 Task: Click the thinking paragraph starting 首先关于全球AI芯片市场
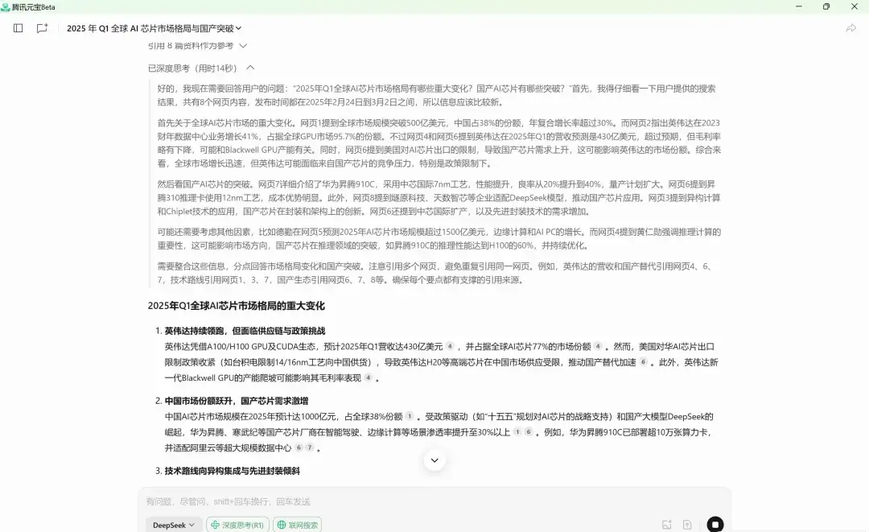439,143
